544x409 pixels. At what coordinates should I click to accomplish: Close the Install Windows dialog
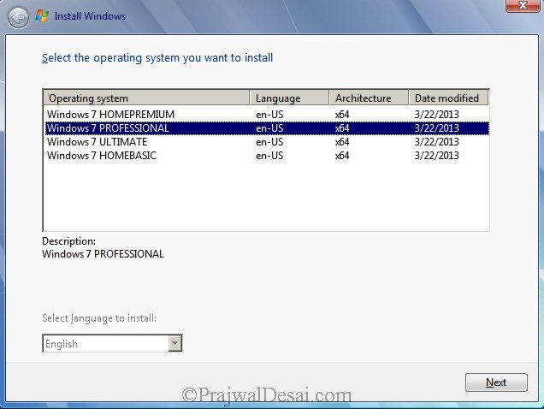[x=523, y=5]
